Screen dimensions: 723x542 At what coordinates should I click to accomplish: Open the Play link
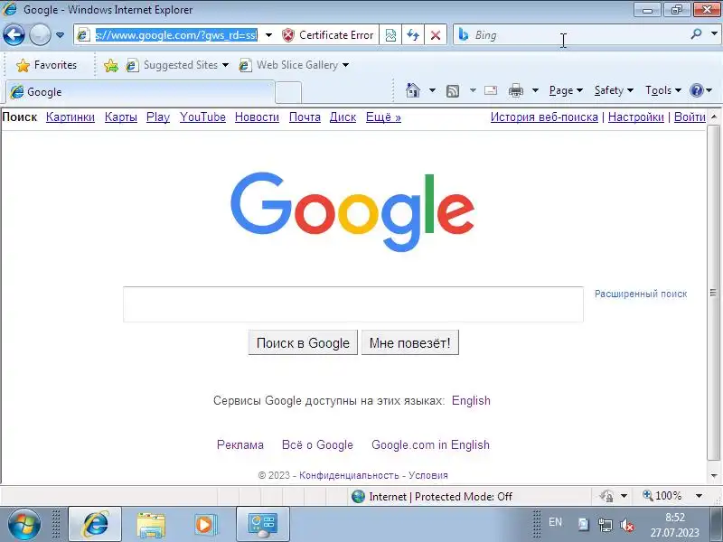click(157, 117)
